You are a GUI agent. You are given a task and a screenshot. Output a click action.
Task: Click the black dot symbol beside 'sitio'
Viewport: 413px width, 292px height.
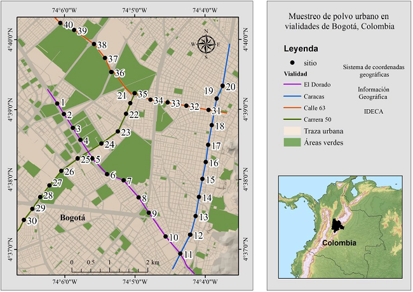click(292, 63)
